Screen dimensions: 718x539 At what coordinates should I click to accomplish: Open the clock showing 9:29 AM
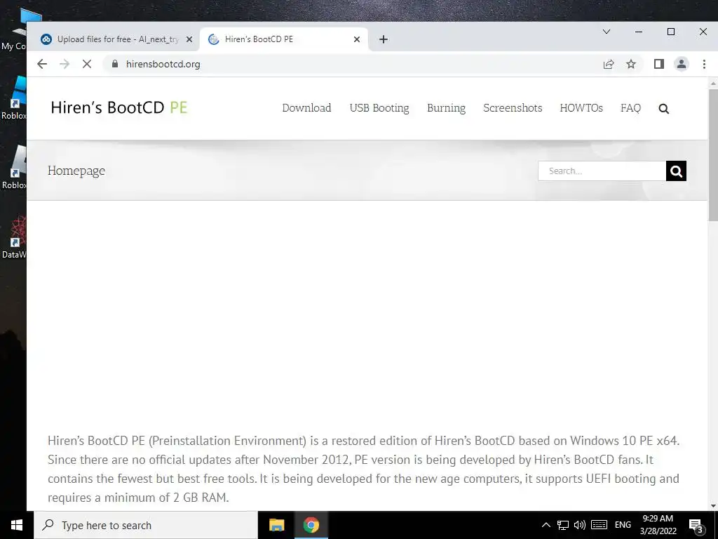point(658,525)
